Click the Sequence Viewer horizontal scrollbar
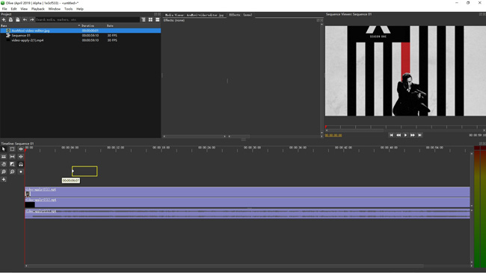The width and height of the screenshot is (486, 273). (x=405, y=131)
